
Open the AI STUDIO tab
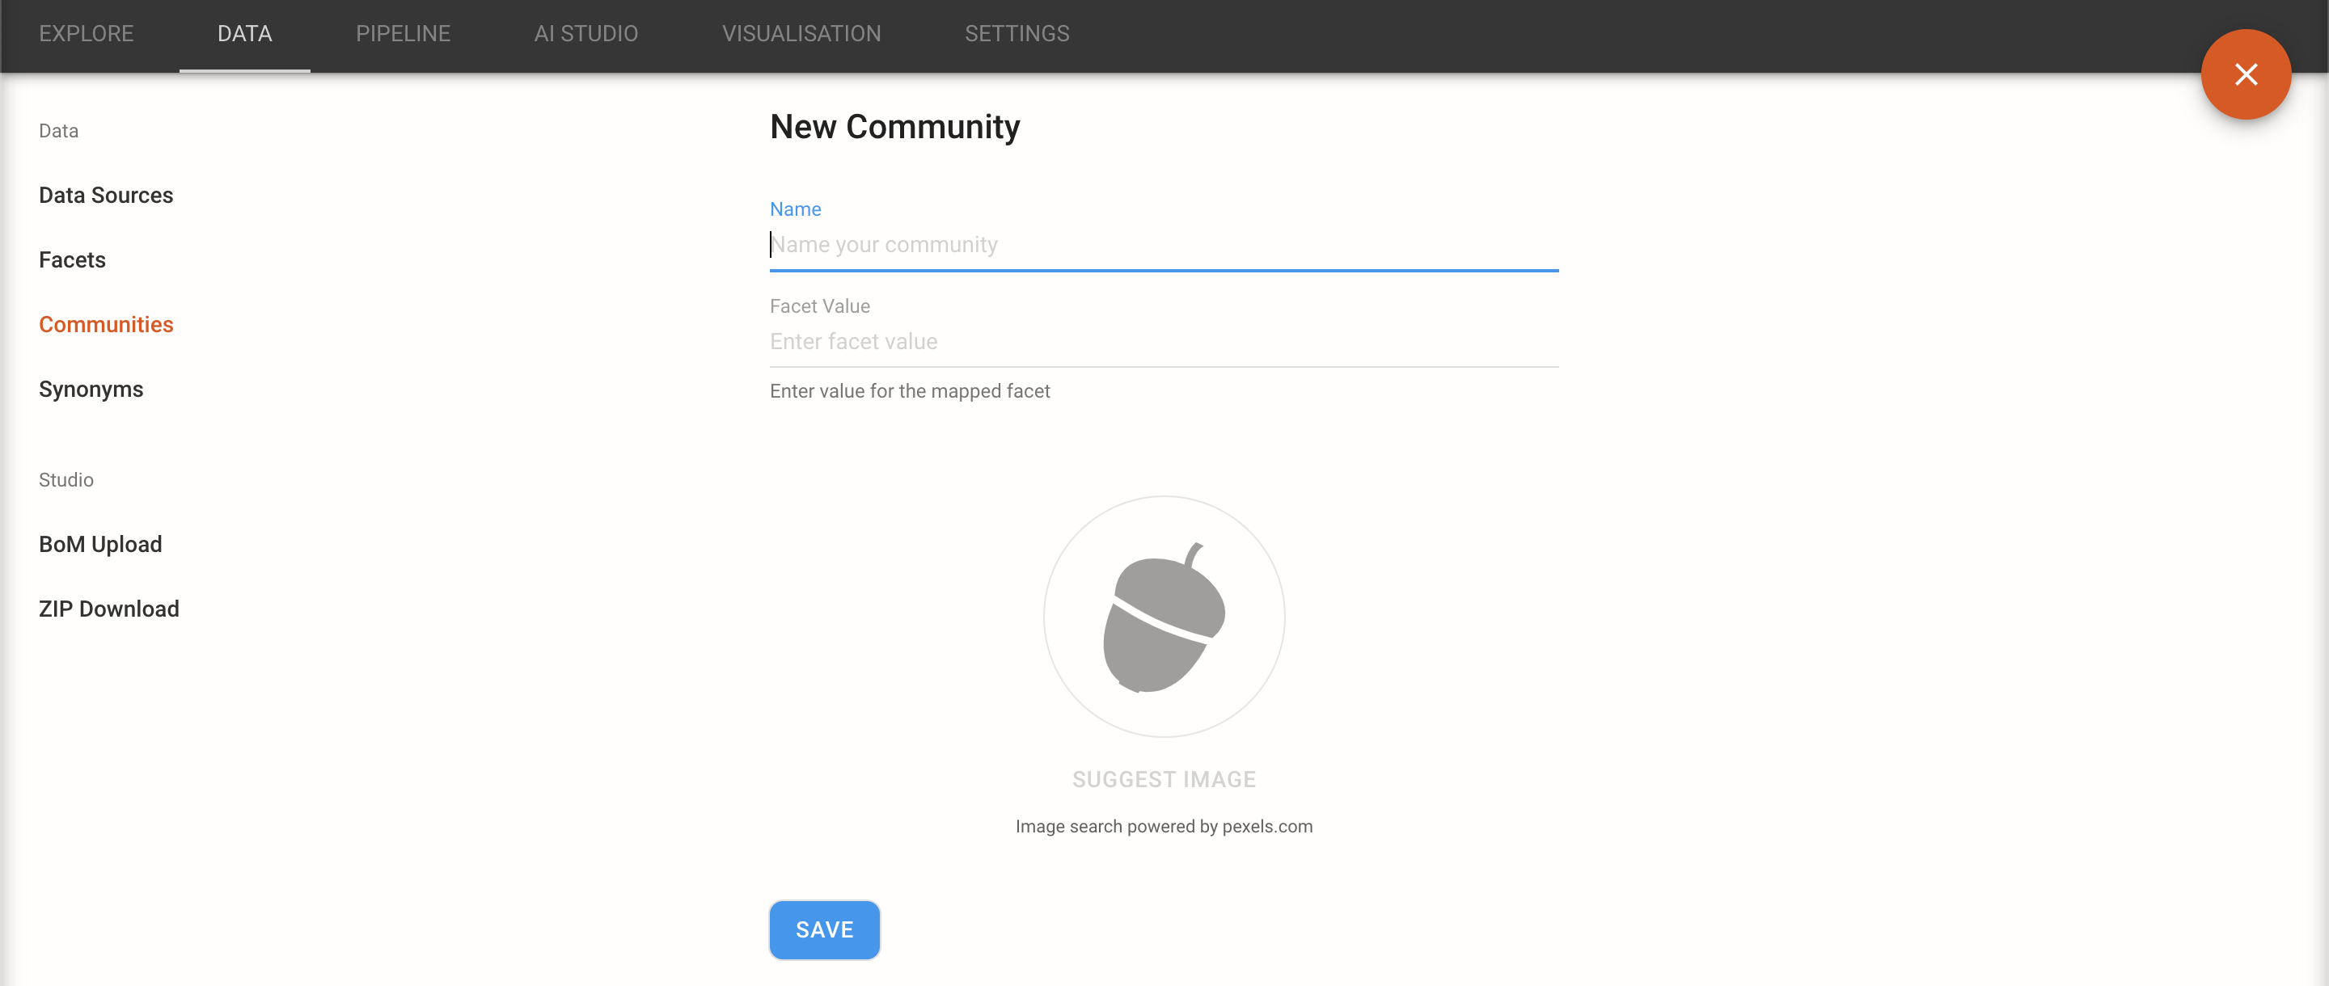[x=585, y=33]
